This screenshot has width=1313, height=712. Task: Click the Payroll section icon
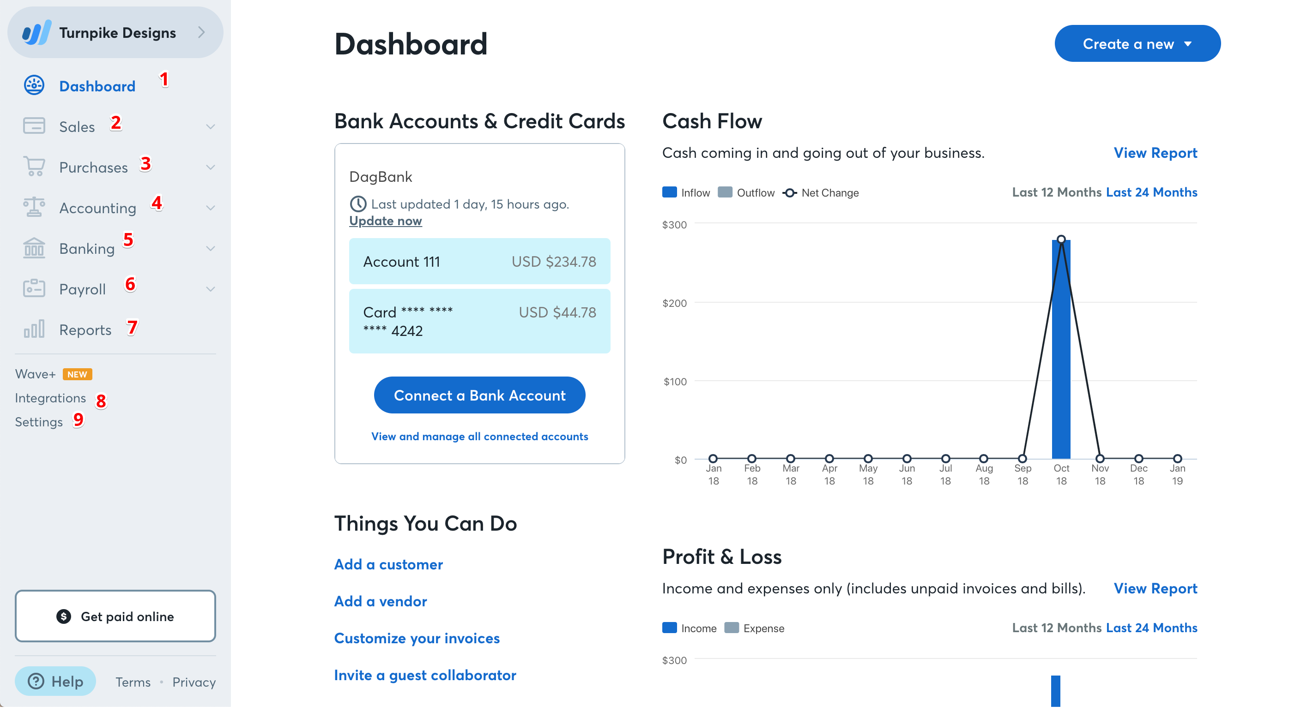pyautogui.click(x=33, y=288)
